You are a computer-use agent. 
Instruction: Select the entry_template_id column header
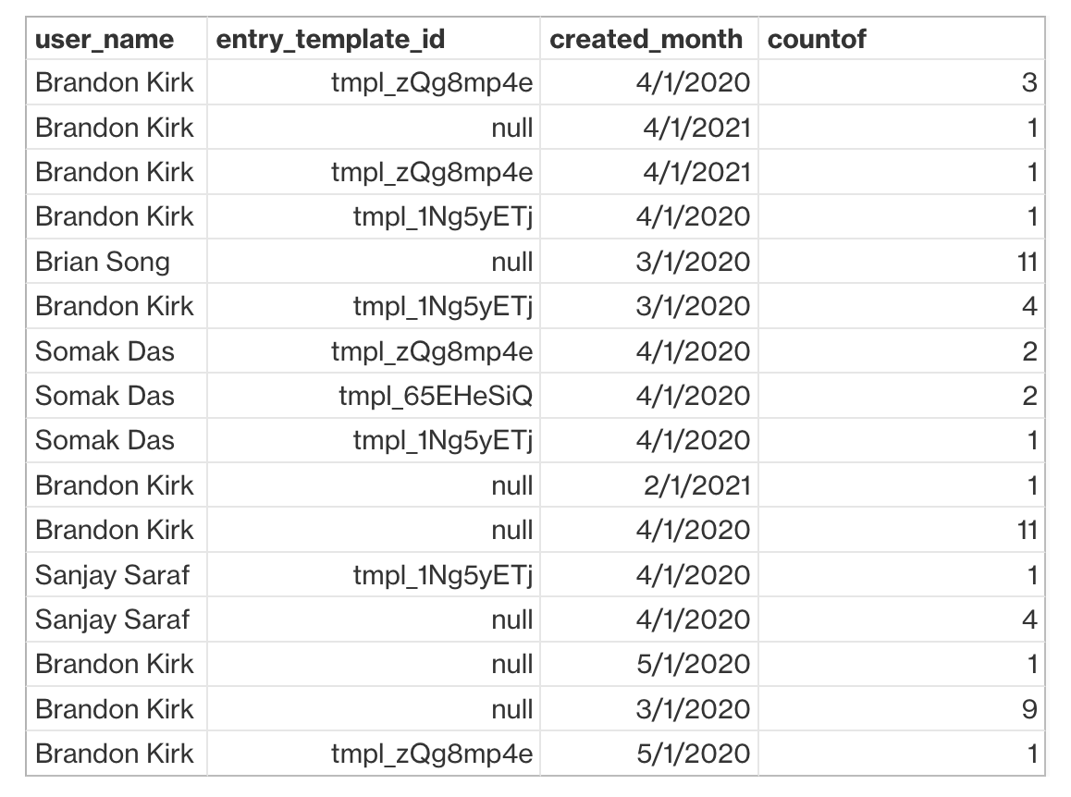[374, 39]
